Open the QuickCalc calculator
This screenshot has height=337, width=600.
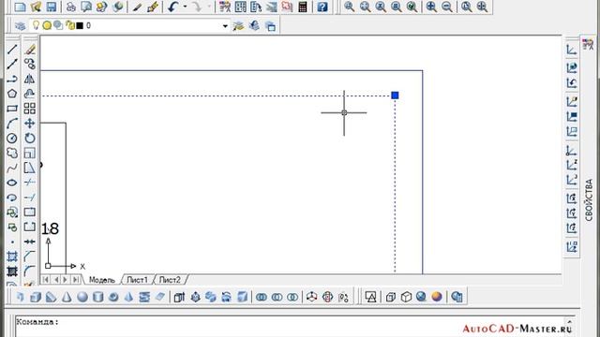click(303, 7)
